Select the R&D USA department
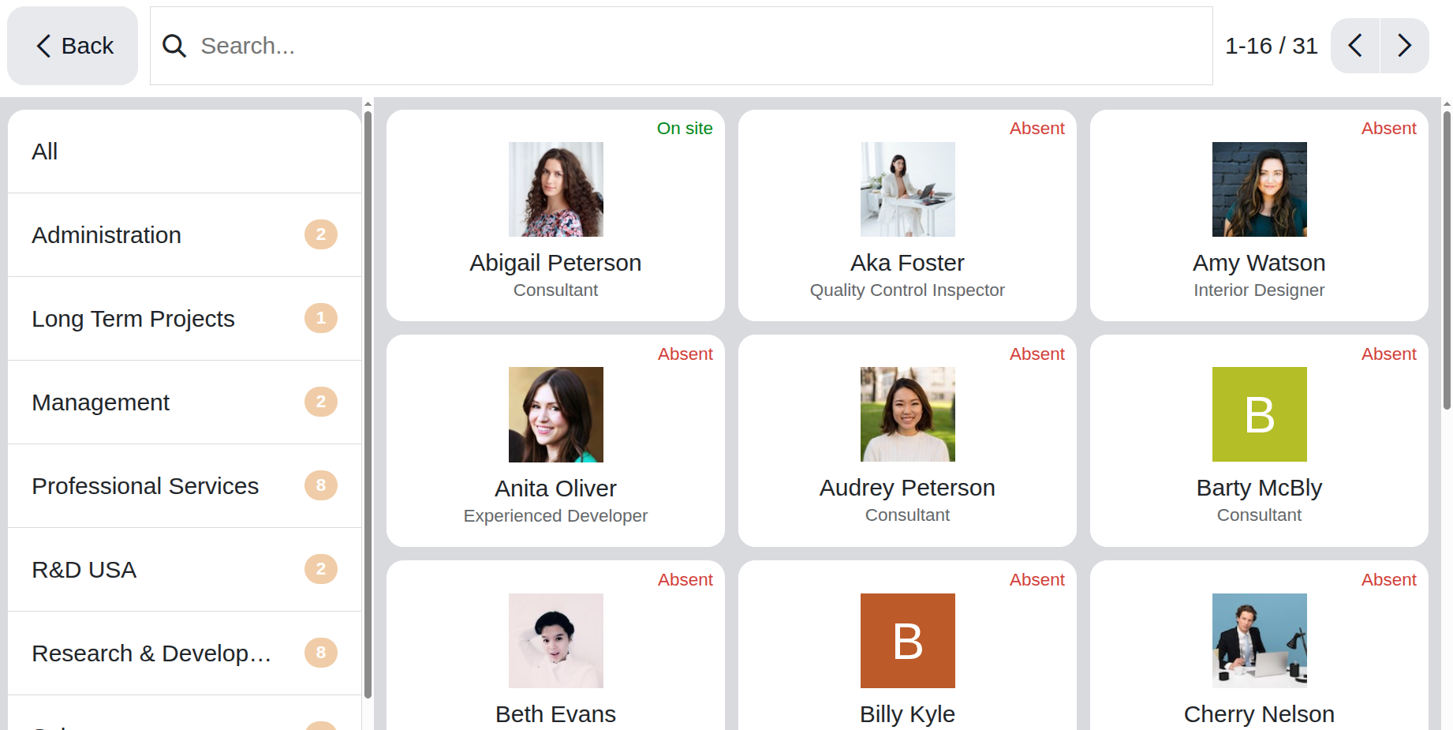 (x=185, y=570)
